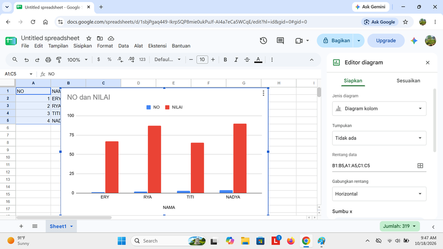Open the Default font dropdown
The height and width of the screenshot is (249, 443).
[167, 60]
